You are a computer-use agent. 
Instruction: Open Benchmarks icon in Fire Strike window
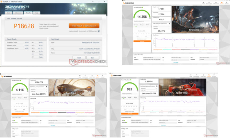tap(209, 3)
